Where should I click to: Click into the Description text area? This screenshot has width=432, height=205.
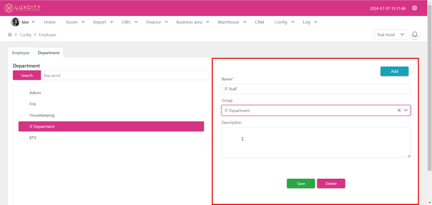pos(316,142)
